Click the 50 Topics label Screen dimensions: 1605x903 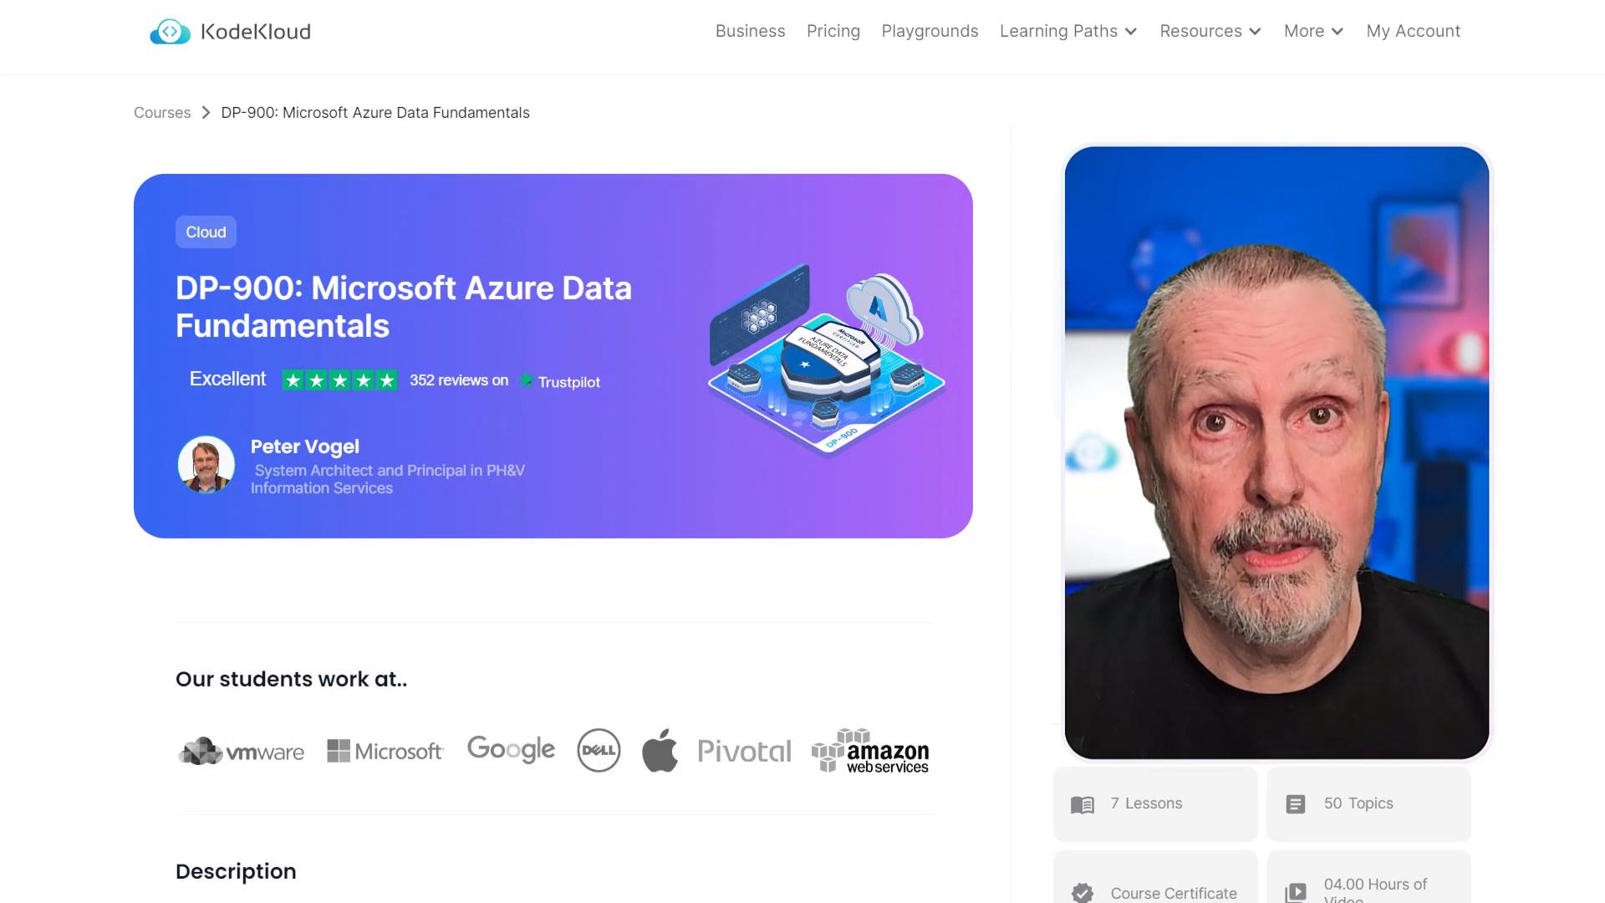point(1358,804)
